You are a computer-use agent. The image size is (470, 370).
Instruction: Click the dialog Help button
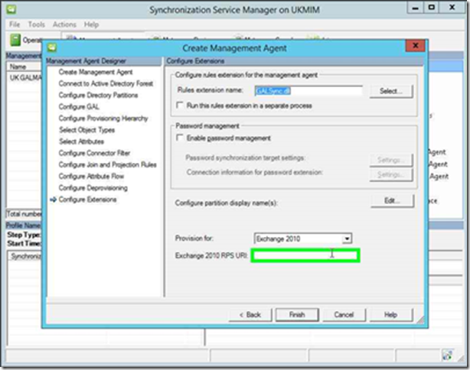click(x=391, y=315)
